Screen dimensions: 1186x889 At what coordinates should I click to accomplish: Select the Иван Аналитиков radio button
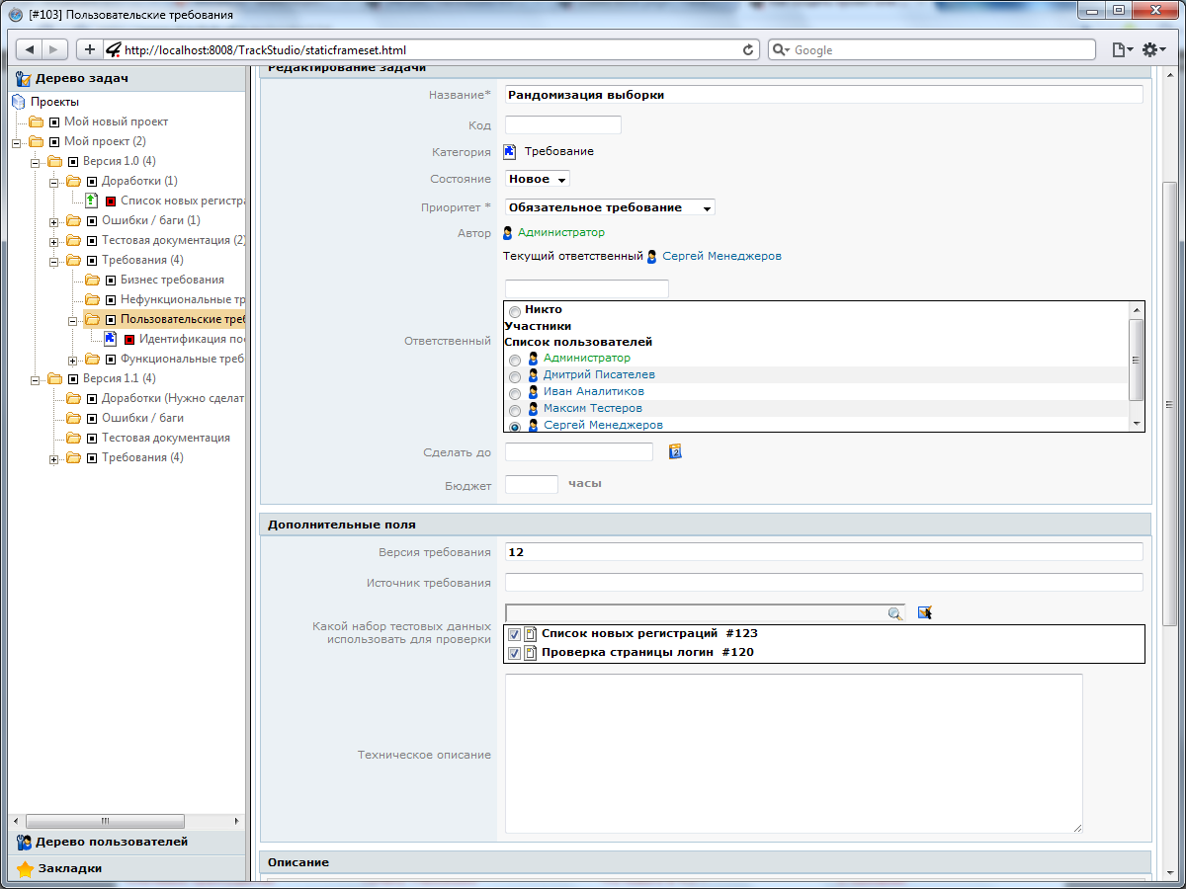pos(515,393)
